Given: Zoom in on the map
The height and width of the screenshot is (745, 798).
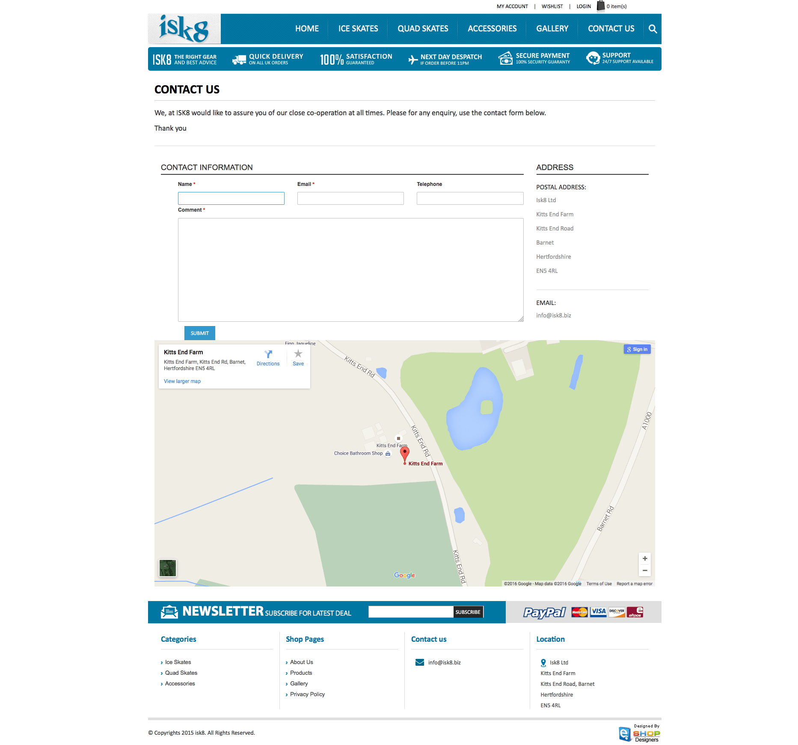Looking at the screenshot, I should pos(644,559).
